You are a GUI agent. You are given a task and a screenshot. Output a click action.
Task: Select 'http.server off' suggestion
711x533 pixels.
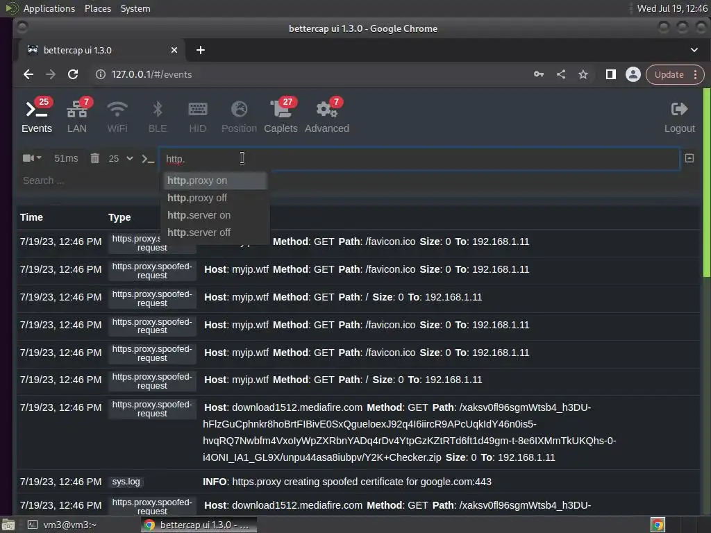(x=215, y=232)
